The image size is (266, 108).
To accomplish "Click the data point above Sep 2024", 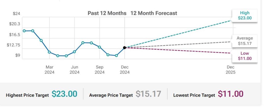I will pyautogui.click(x=99, y=47).
